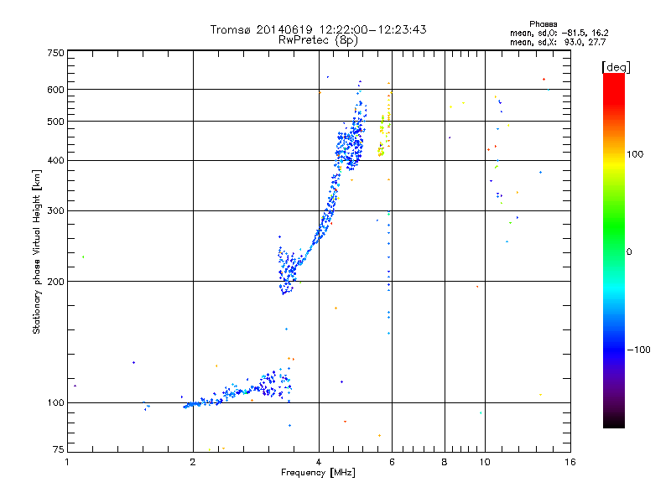Click the '600' y-axis tick label
Screen dimensions: 671x503
click(56, 90)
